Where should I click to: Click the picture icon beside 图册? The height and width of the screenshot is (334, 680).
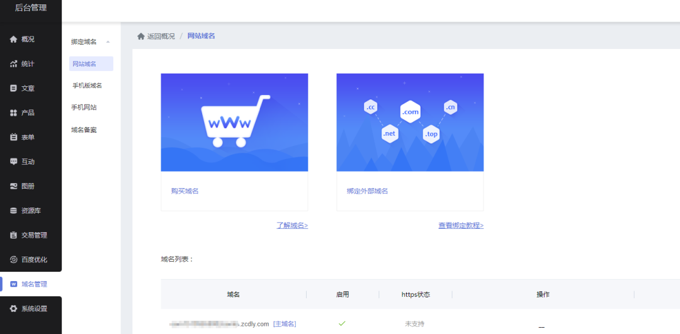tap(13, 186)
